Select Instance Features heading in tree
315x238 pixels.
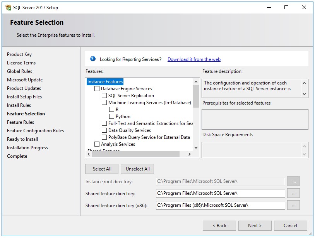pyautogui.click(x=104, y=81)
